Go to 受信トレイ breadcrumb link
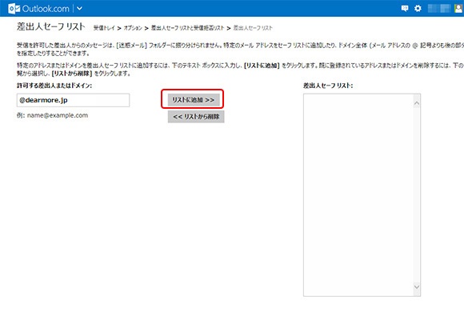 tap(104, 28)
